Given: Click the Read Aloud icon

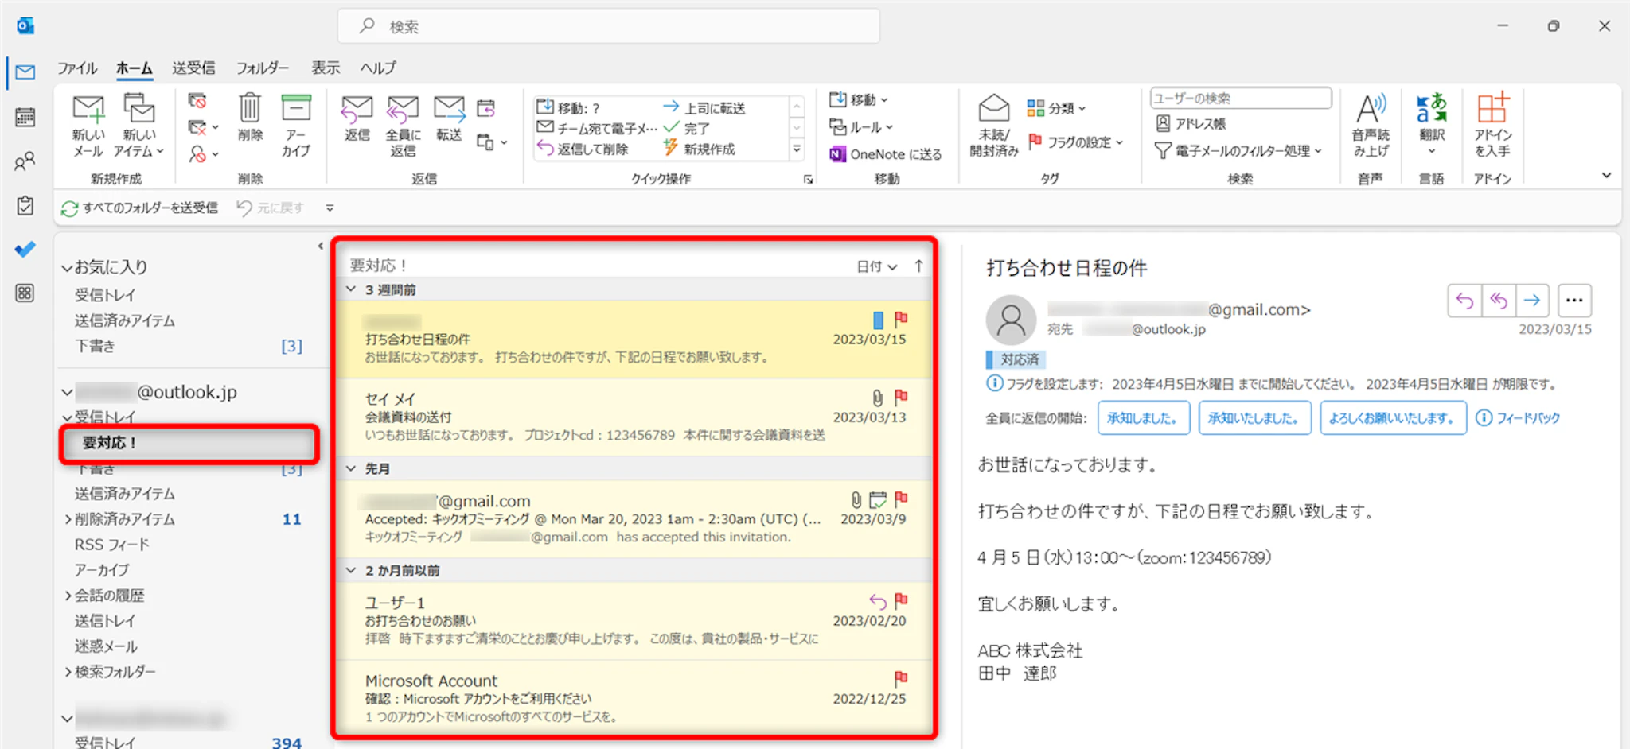Looking at the screenshot, I should (x=1371, y=110).
